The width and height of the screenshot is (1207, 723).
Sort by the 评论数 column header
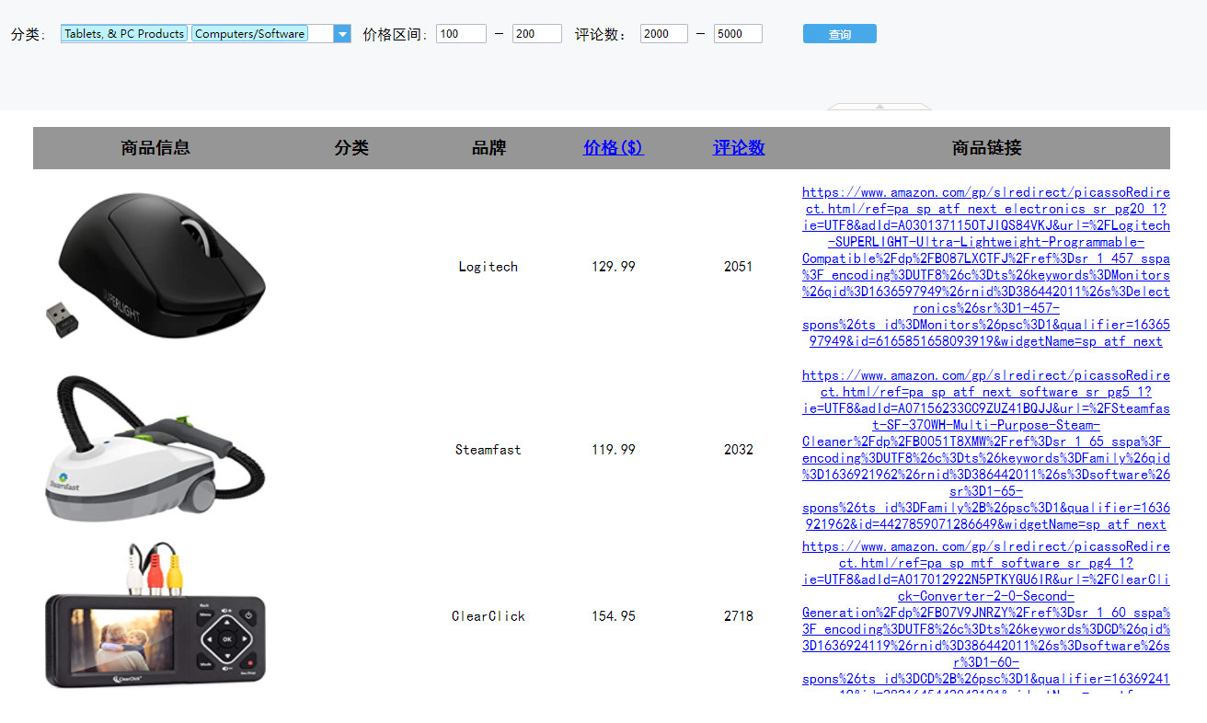pos(739,147)
